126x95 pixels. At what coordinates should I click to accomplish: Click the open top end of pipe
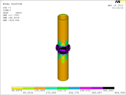click(63, 17)
